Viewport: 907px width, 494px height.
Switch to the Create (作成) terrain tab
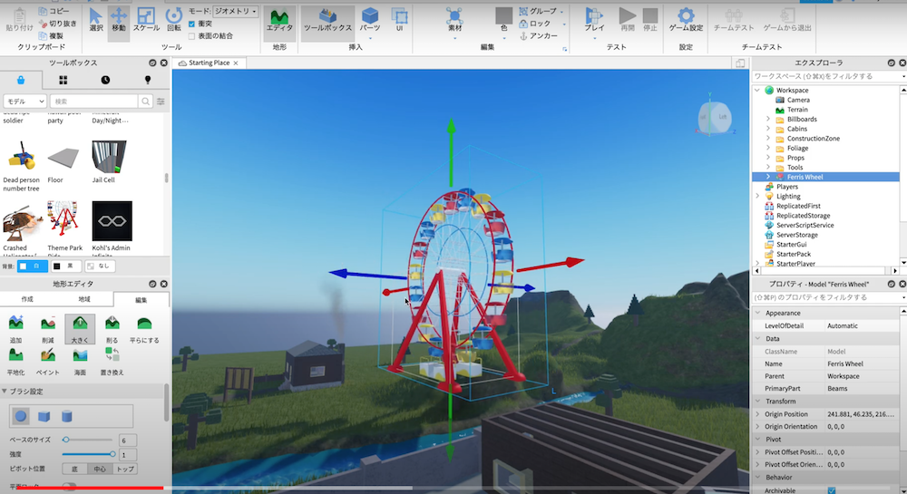click(27, 298)
